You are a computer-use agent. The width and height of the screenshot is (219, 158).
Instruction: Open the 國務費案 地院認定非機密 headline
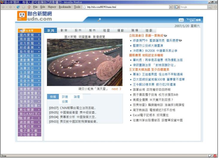pos(146,55)
